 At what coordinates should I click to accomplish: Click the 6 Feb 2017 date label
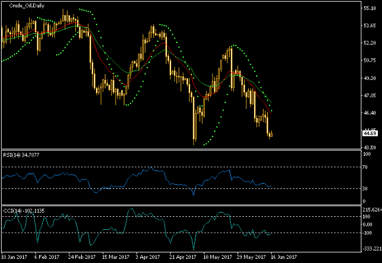tap(47, 257)
